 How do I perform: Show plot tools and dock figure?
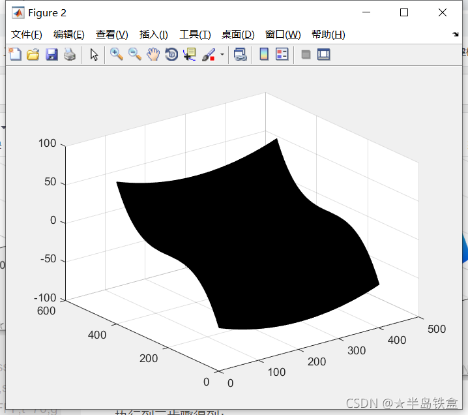coord(324,55)
